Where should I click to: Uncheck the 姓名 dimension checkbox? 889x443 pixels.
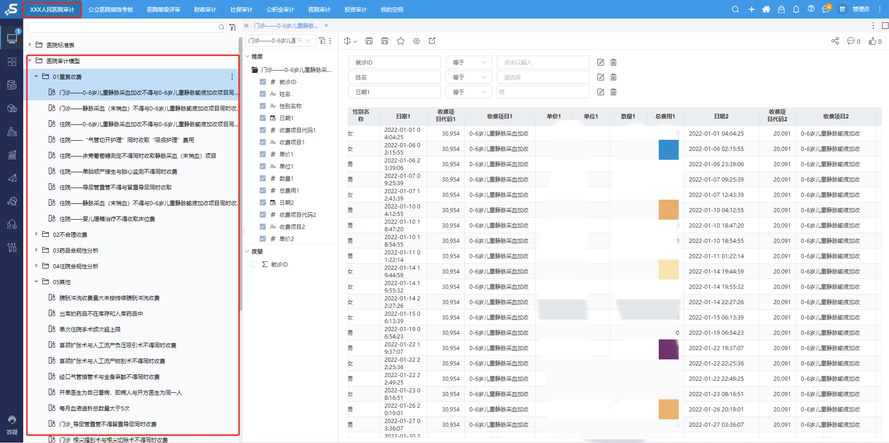(x=262, y=94)
